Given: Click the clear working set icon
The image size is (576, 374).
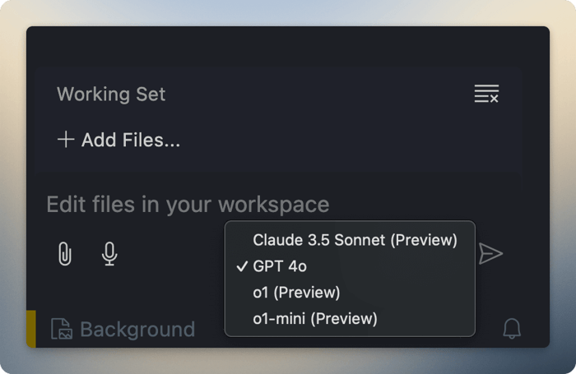Looking at the screenshot, I should (x=486, y=94).
